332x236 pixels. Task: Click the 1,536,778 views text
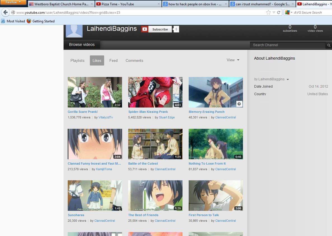click(x=79, y=117)
